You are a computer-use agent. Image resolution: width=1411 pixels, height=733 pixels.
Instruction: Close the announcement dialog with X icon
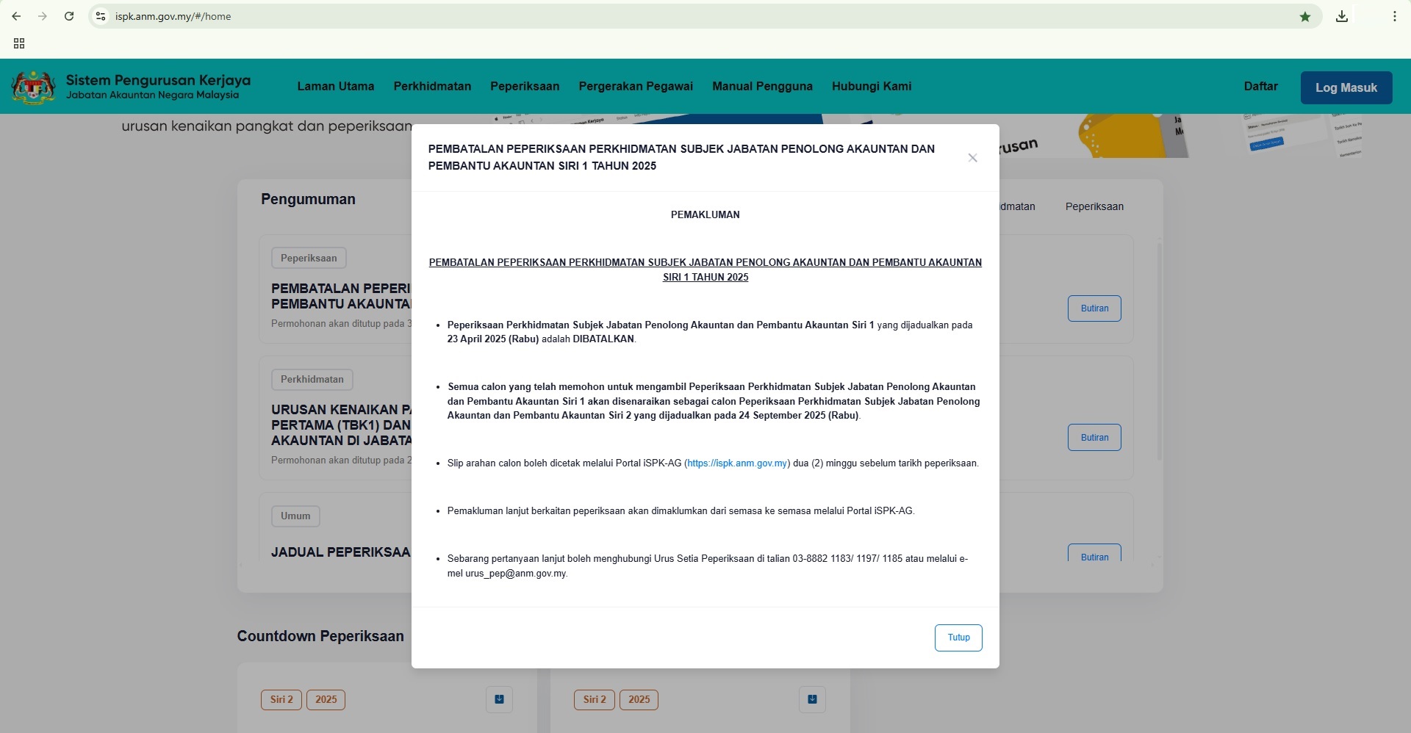[972, 158]
